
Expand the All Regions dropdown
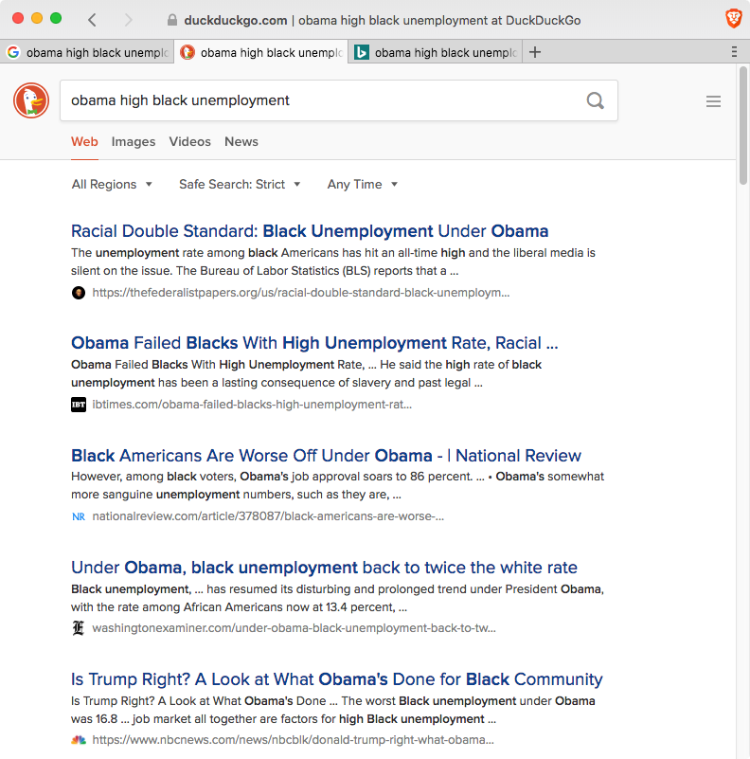pyautogui.click(x=112, y=185)
